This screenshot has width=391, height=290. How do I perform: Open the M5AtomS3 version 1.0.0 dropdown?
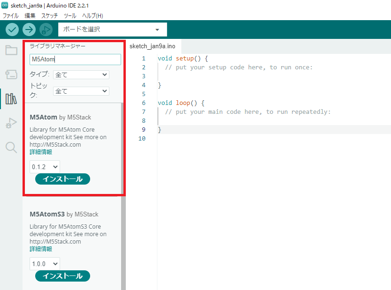point(45,264)
